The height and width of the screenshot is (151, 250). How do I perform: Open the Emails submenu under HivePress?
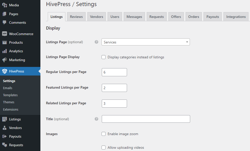click(x=8, y=88)
